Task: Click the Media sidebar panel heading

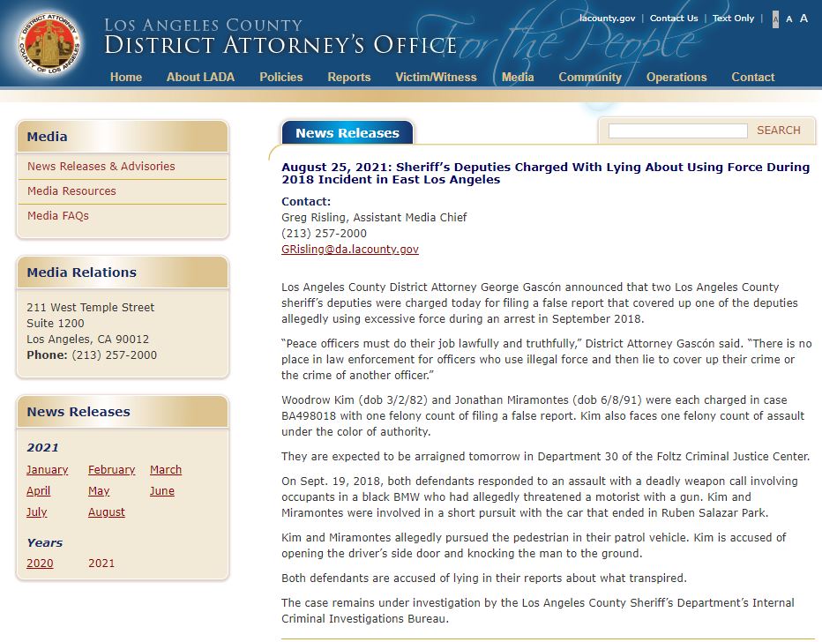Action: (47, 137)
